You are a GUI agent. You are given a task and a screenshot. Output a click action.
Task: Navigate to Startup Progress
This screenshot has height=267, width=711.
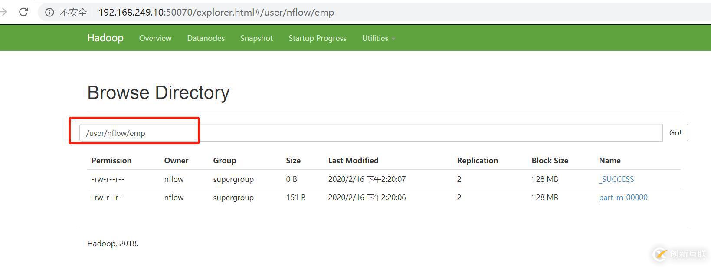coord(317,38)
